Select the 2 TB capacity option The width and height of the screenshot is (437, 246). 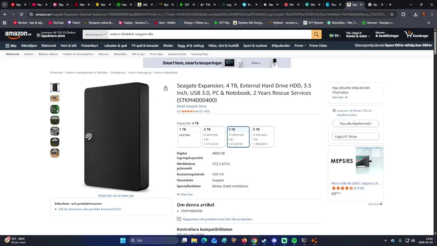tap(213, 137)
